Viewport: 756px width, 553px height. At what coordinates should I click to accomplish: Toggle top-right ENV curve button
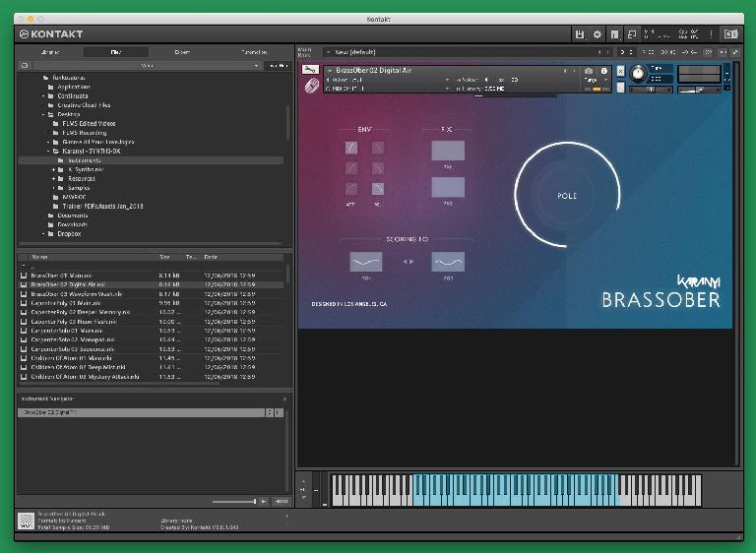click(x=378, y=148)
